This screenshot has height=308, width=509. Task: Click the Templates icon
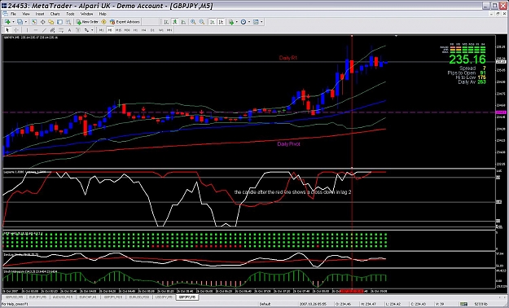click(256, 22)
